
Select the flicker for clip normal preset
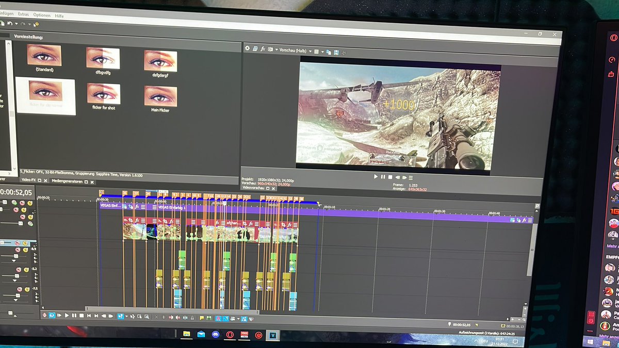pos(45,96)
